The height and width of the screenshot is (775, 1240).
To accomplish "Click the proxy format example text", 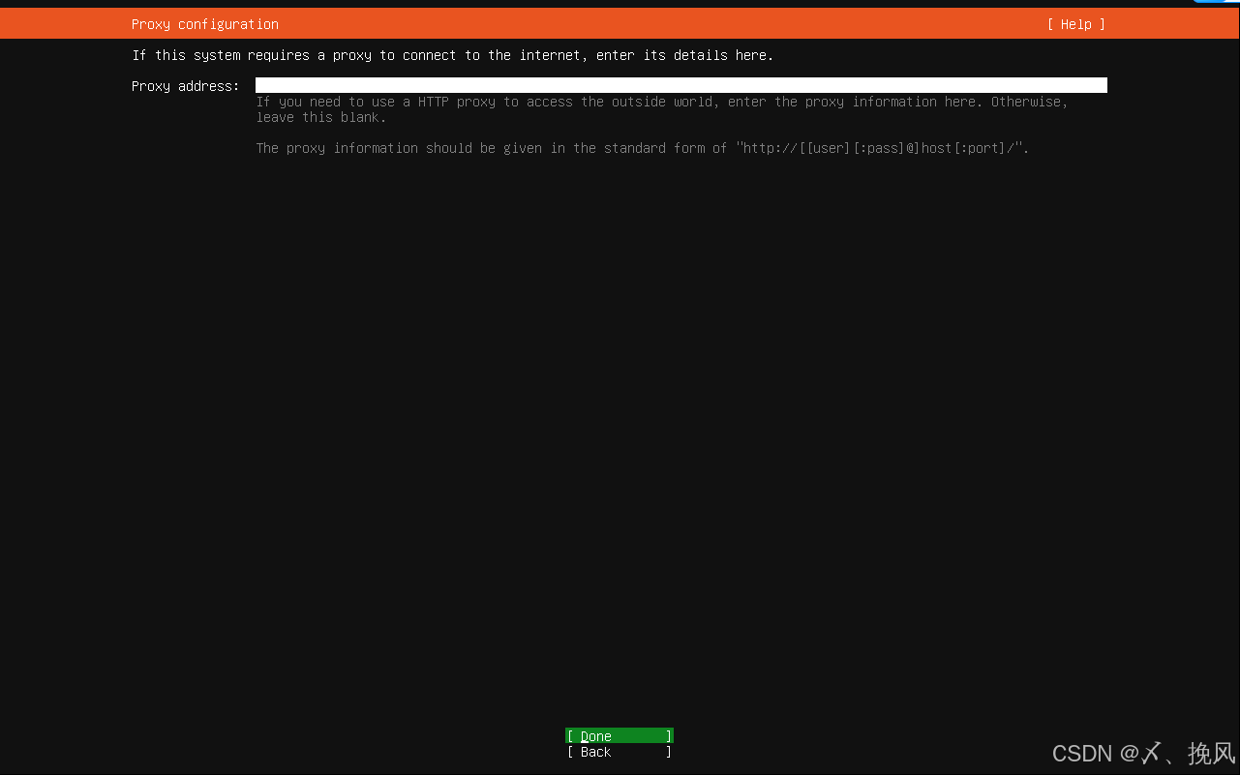I will 642,148.
